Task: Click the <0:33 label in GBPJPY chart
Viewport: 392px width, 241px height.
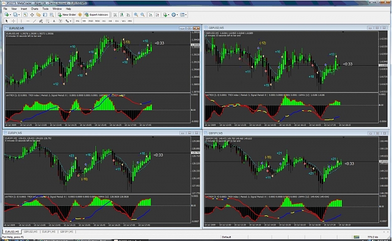Action: point(349,163)
